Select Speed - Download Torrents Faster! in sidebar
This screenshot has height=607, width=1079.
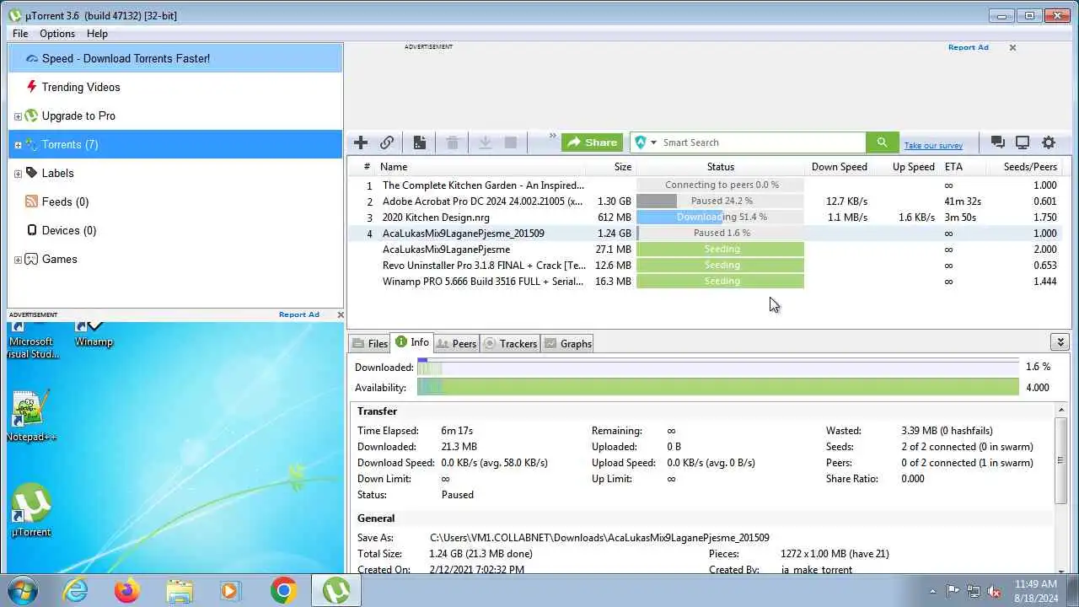(175, 58)
